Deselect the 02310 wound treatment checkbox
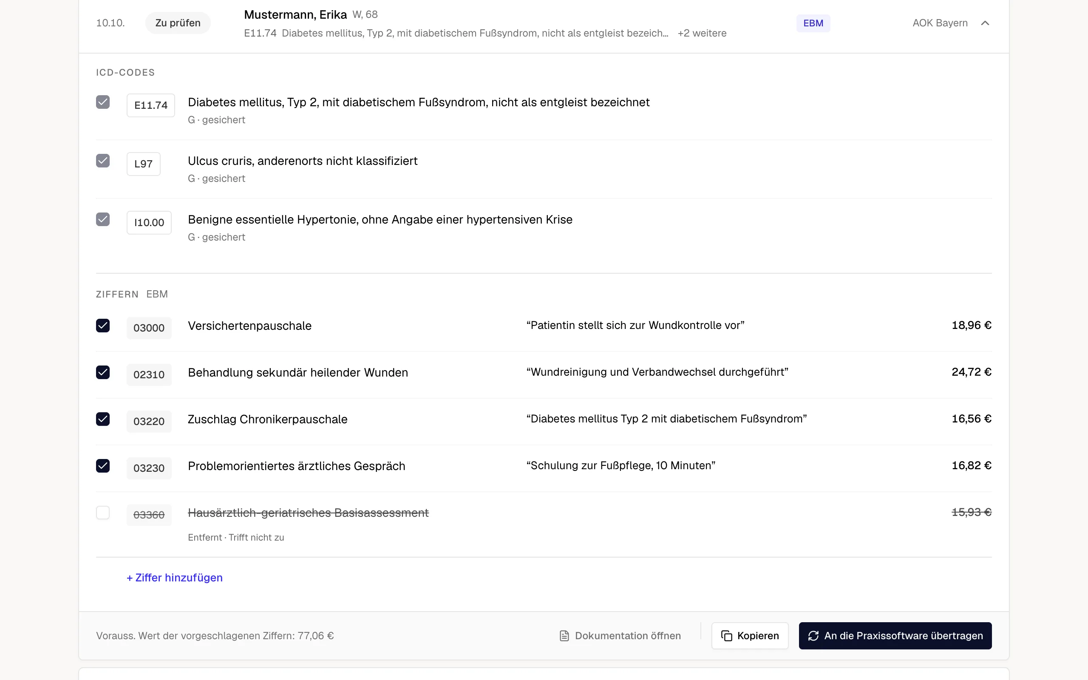 [103, 372]
